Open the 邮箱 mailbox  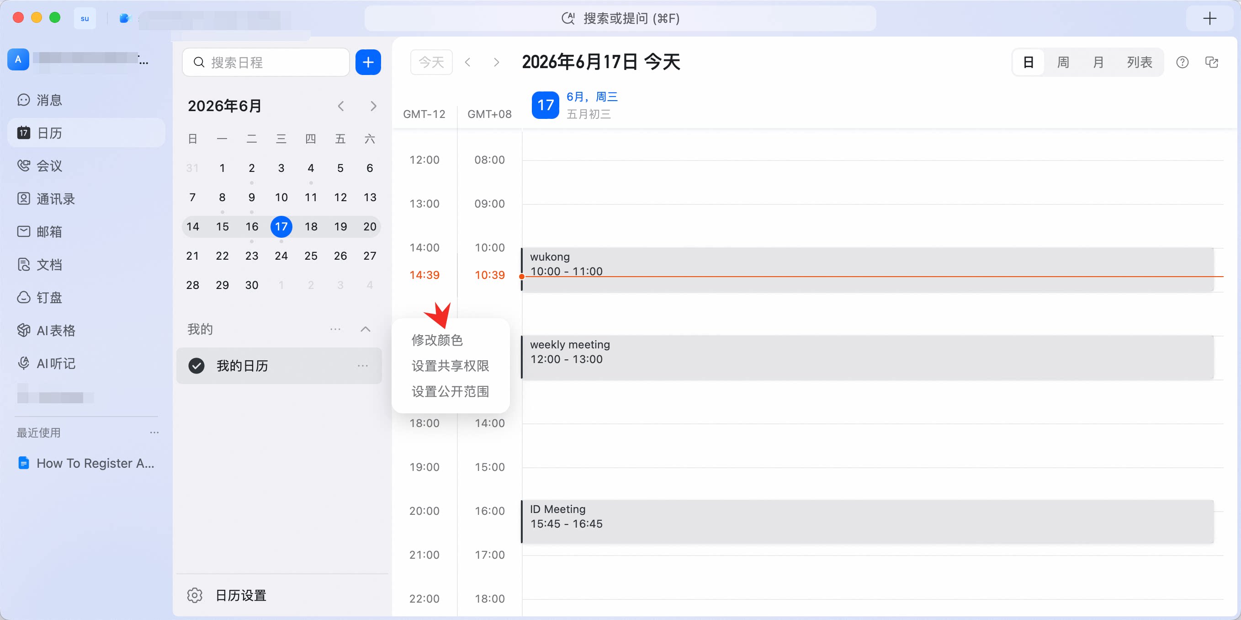[x=41, y=231]
